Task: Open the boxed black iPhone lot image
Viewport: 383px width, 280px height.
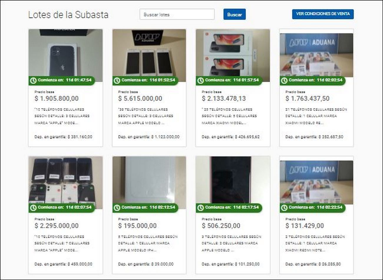Action: [65, 55]
